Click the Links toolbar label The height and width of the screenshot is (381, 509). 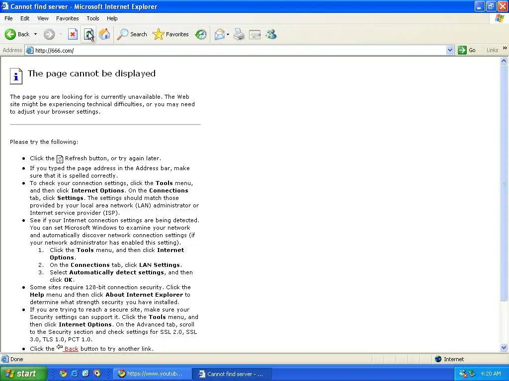click(x=492, y=50)
